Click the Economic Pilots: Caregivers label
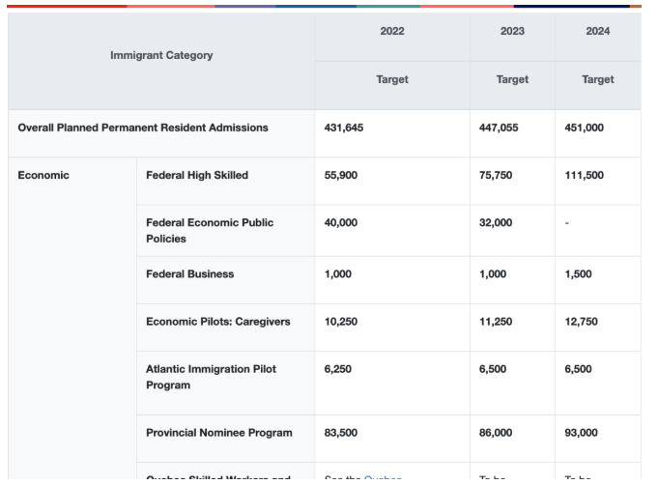Screen dimensions: 658x485 [x=217, y=322]
